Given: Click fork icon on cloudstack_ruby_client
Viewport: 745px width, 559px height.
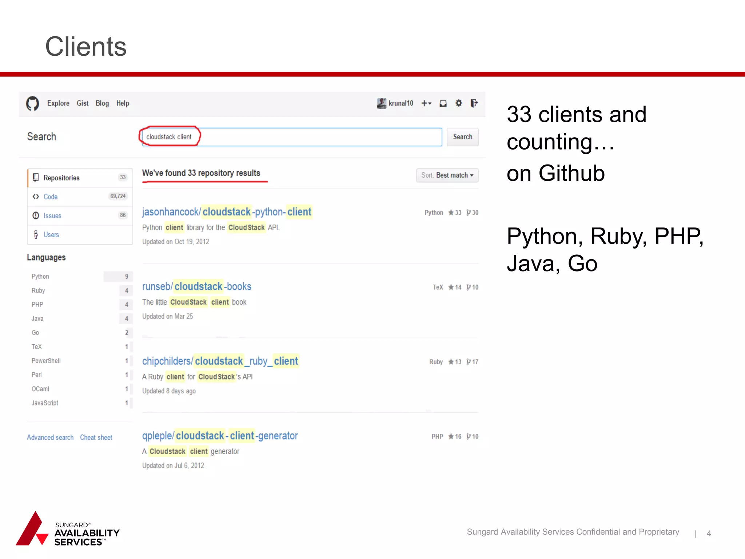Looking at the screenshot, I should tap(469, 362).
